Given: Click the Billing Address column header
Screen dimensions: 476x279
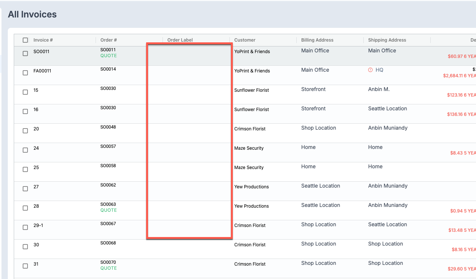Looking at the screenshot, I should [317, 40].
